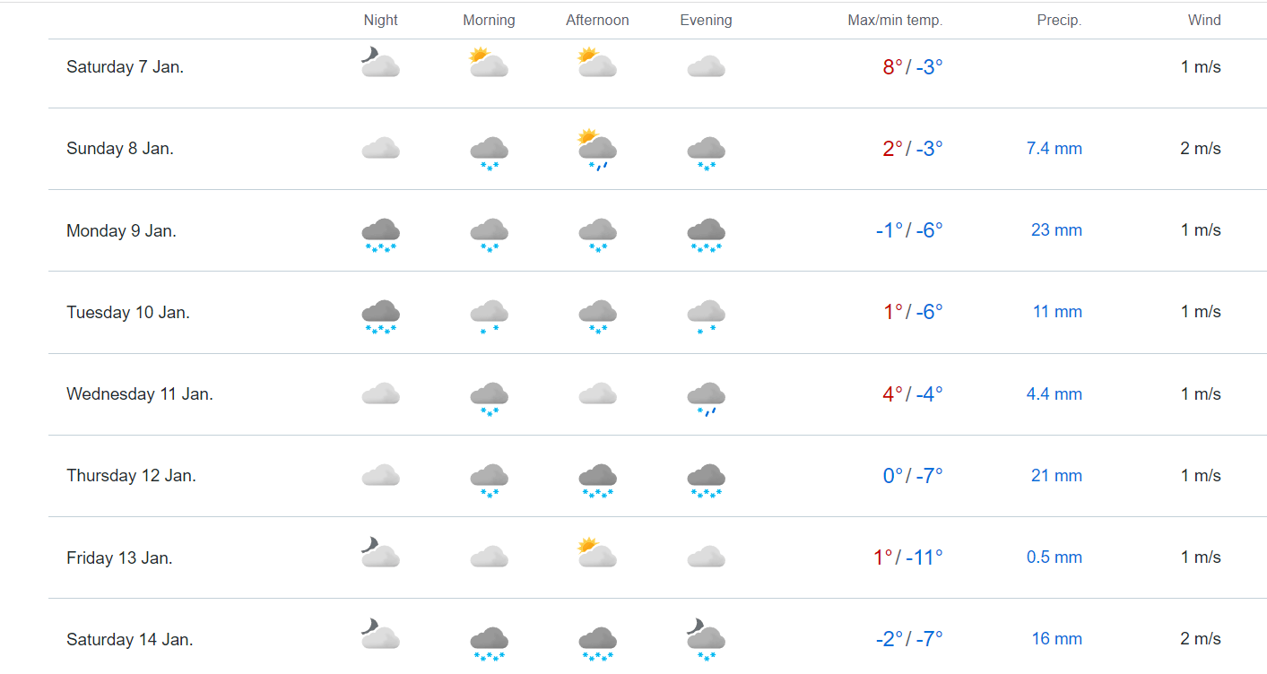This screenshot has height=674, width=1267.
Task: Click Friday's 1° / -11° temperature
Action: pos(907,557)
